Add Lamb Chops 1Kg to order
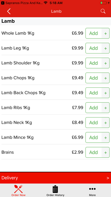 pyautogui.click(x=93, y=78)
